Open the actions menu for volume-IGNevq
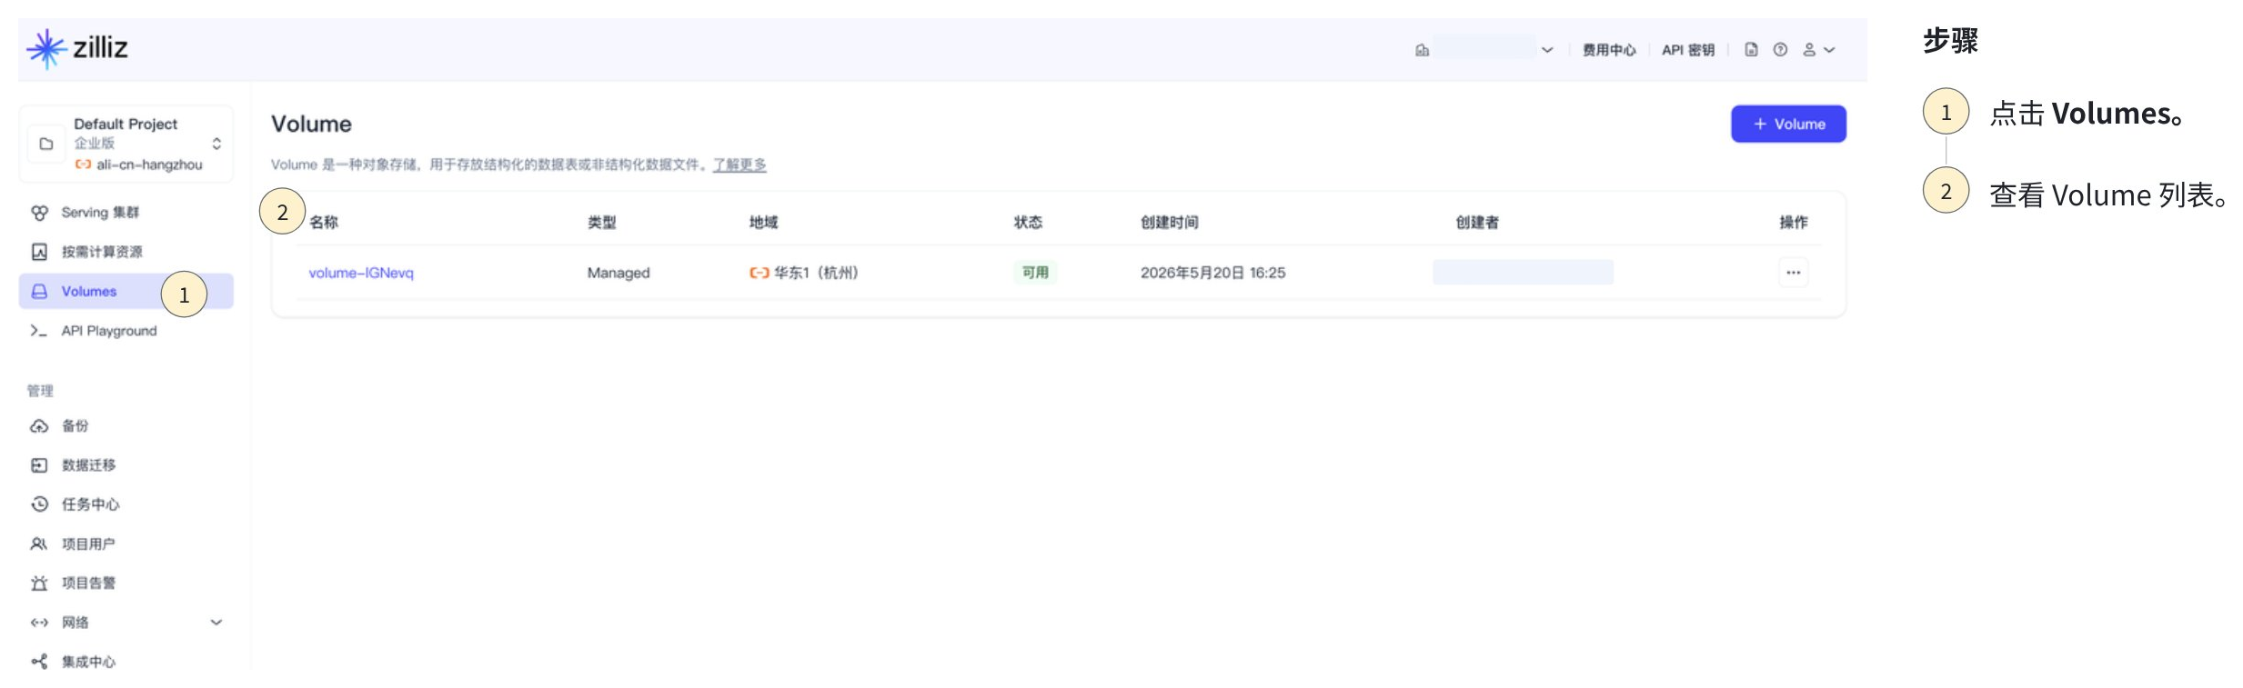This screenshot has height=688, width=2243. (x=1793, y=273)
